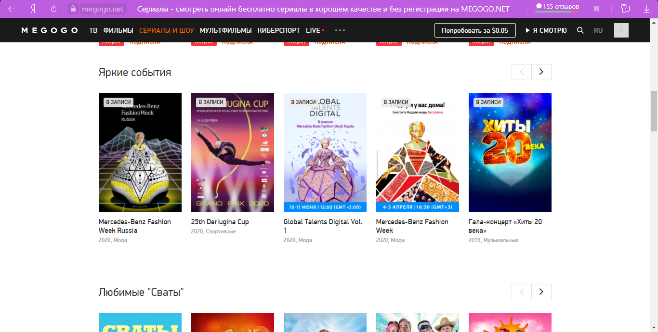Click the Mercedes-Benz Fashion Week Russia title
This screenshot has width=658, height=332.
coord(135,226)
